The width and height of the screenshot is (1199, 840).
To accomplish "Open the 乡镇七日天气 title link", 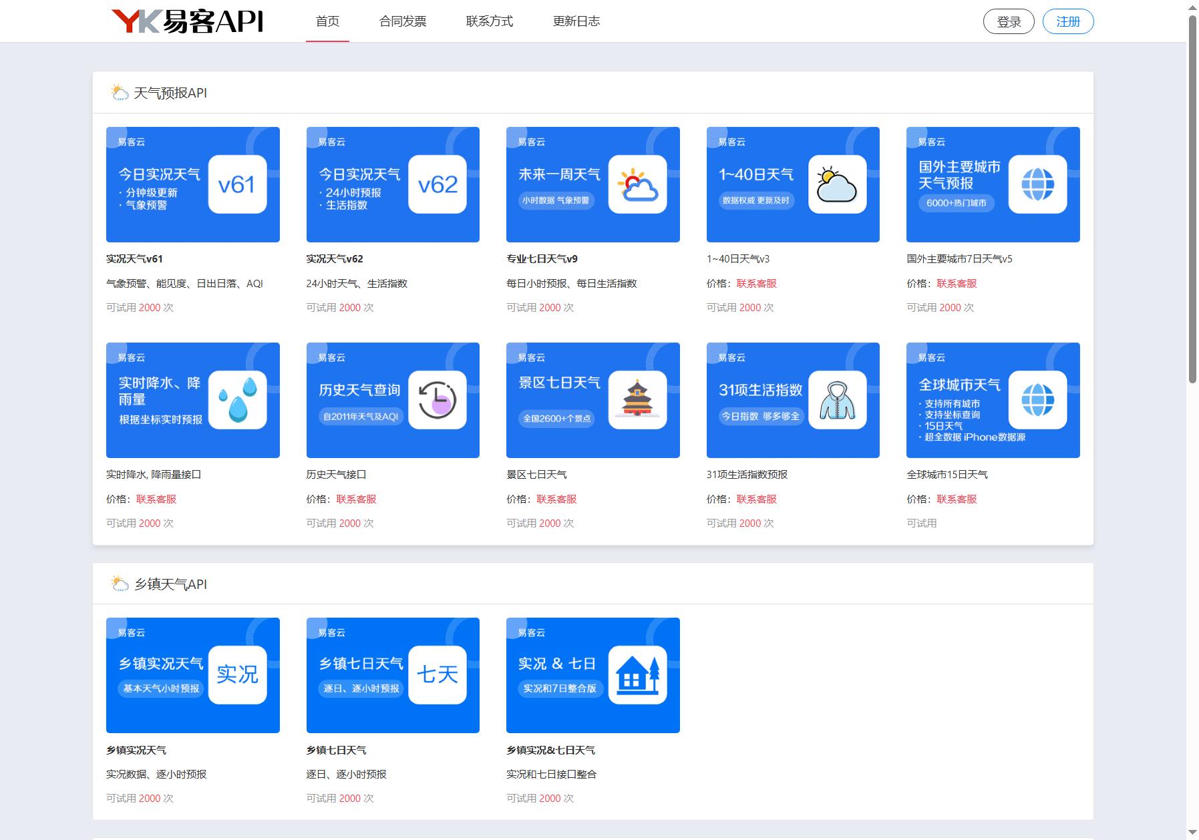I will tap(336, 750).
